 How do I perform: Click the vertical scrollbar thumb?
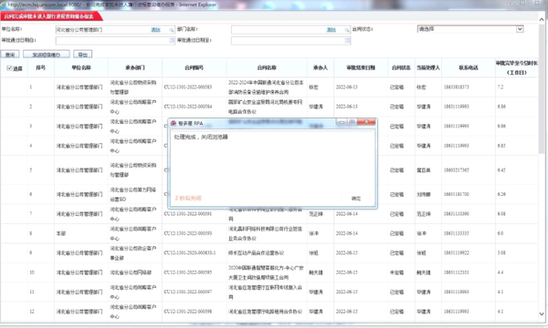tap(542, 89)
